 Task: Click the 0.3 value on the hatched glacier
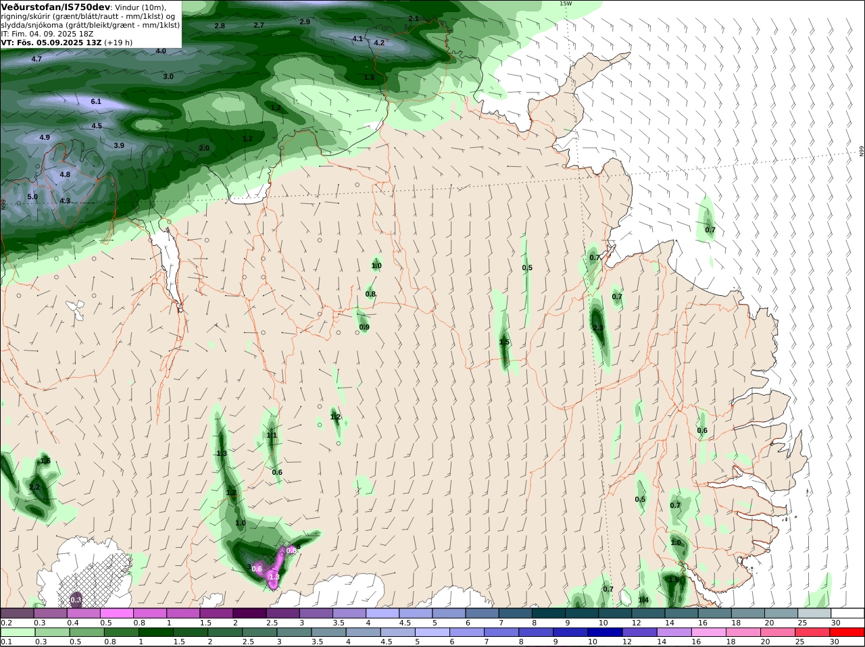click(76, 600)
